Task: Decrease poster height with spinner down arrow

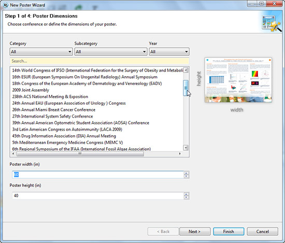Action: [187, 197]
